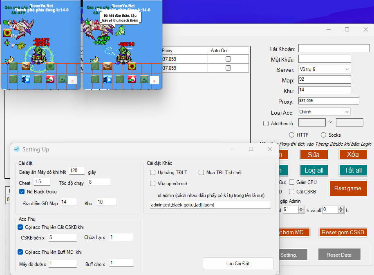The image size is (374, 275).
Task: Click the red-green explosion skill in right game window
Action: point(132,66)
